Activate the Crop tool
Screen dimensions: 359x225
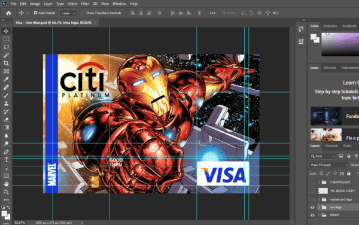[x=6, y=63]
